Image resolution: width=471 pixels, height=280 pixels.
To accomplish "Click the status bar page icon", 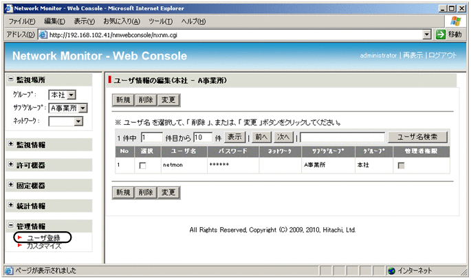I will [9, 270].
